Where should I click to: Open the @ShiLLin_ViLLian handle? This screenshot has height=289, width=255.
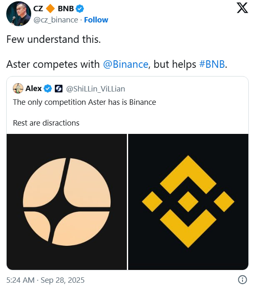tap(96, 89)
